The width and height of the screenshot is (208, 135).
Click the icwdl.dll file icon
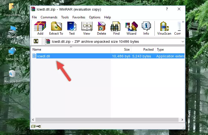pyautogui.click(x=34, y=56)
